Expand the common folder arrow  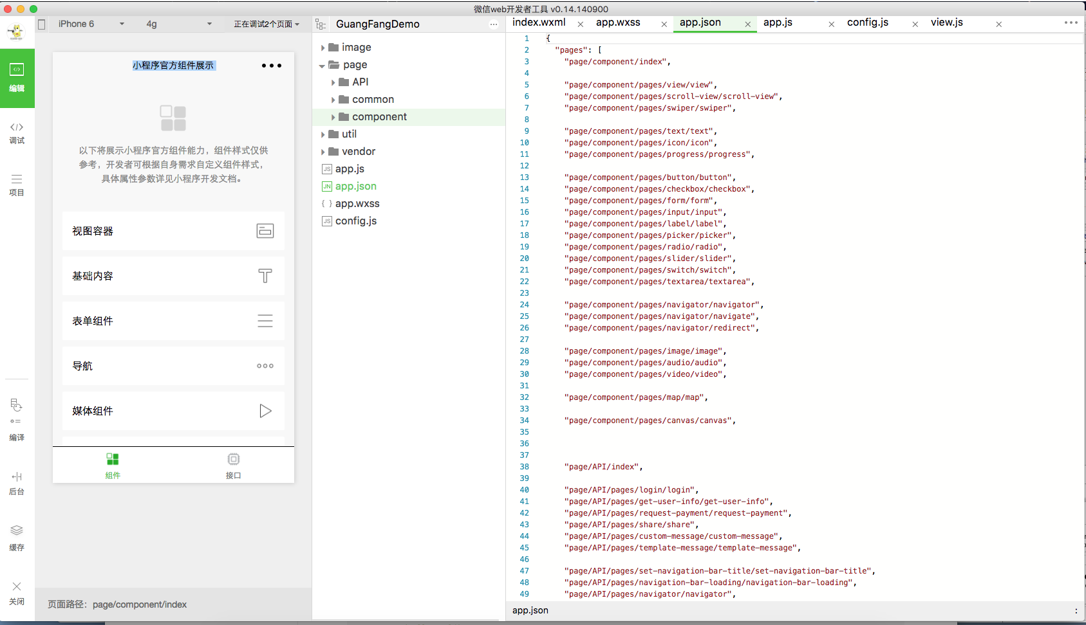pyautogui.click(x=333, y=100)
